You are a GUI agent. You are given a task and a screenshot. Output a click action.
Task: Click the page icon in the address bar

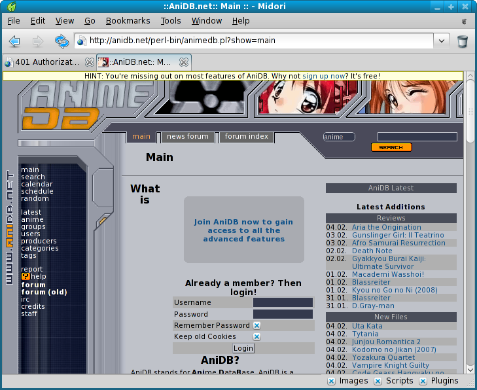point(82,41)
